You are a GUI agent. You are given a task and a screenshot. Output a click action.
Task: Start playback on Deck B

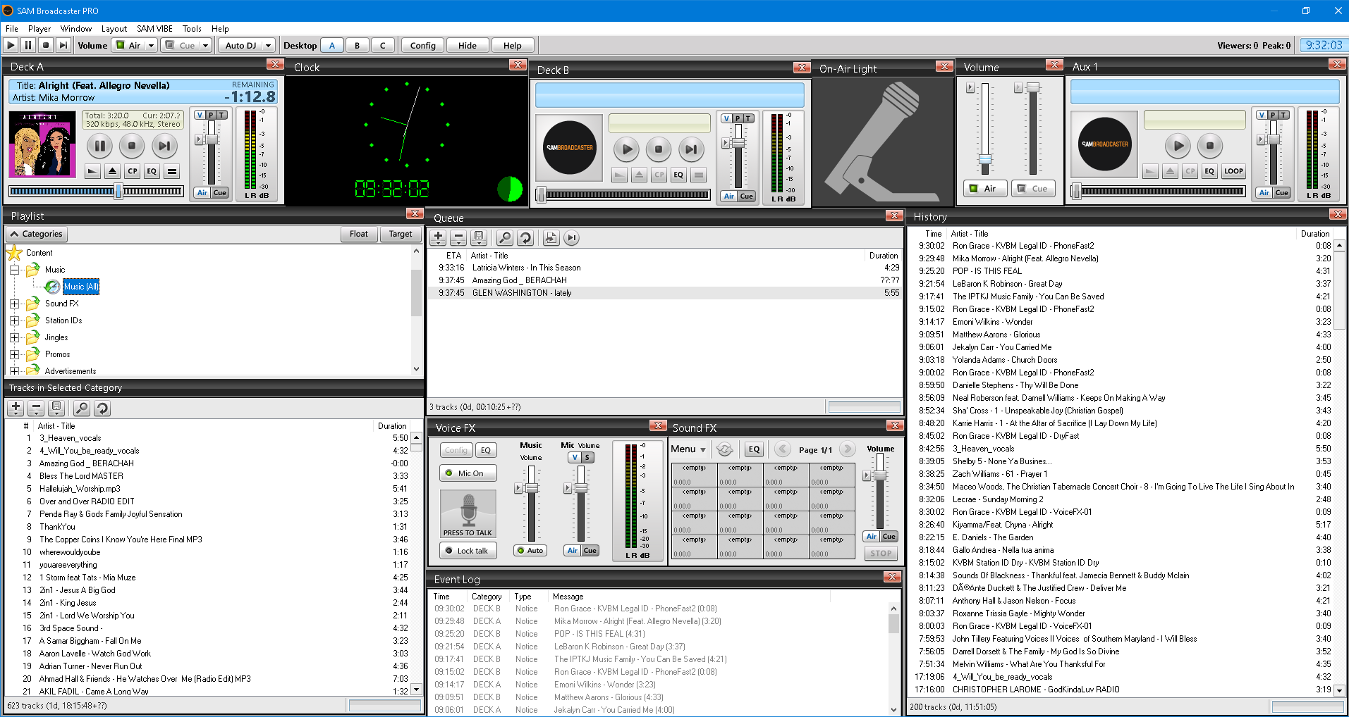(626, 149)
